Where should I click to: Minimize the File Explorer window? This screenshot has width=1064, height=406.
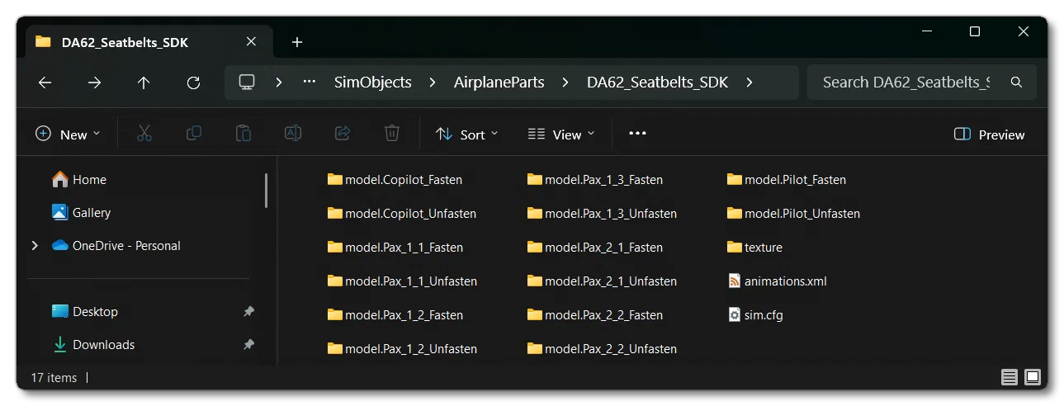pos(926,32)
